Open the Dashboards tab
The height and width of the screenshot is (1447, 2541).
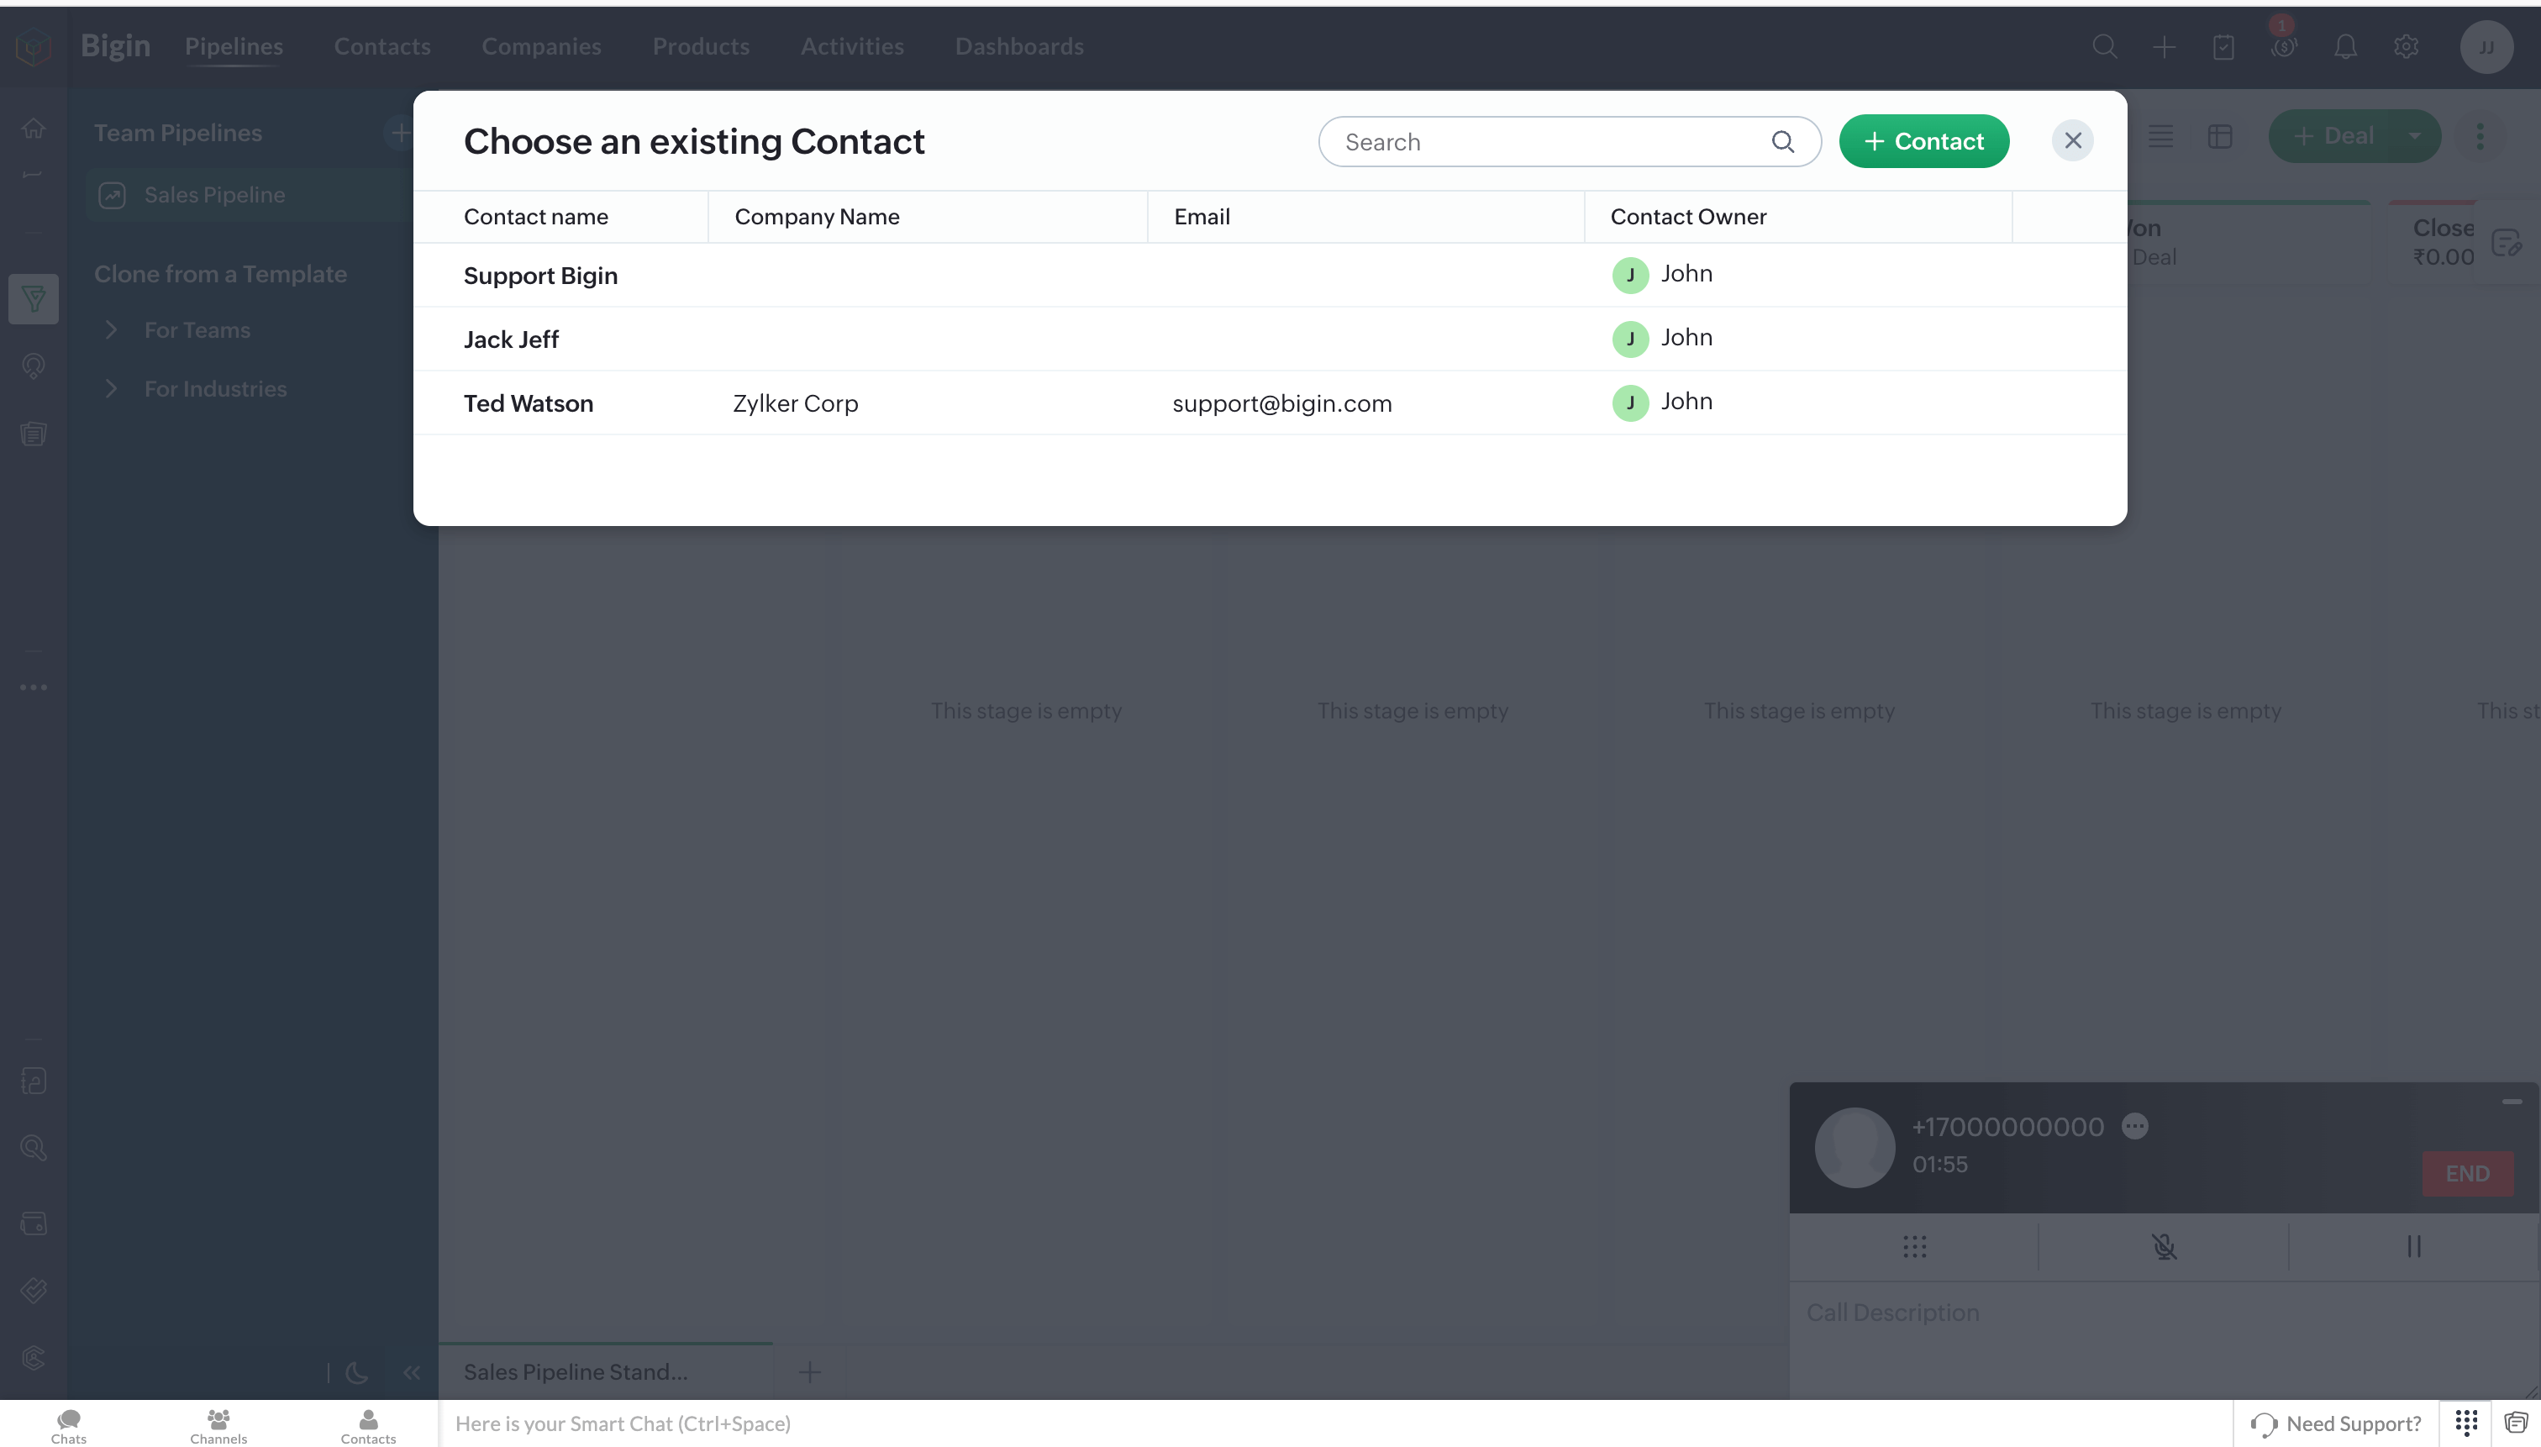[x=1018, y=47]
